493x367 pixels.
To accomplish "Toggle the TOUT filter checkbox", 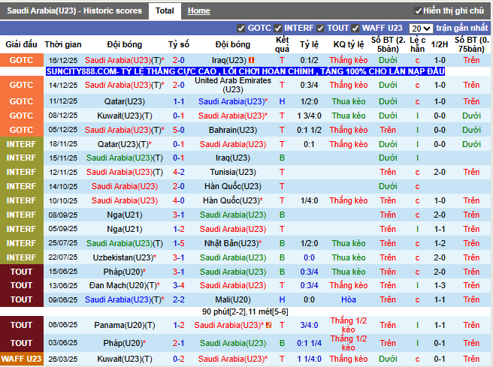I will [x=320, y=29].
